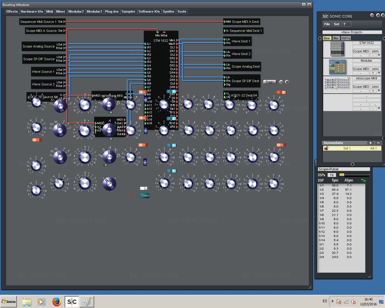Select the miniscope MKII device thumbnail
This screenshot has width=385, height=308.
coord(337,84)
